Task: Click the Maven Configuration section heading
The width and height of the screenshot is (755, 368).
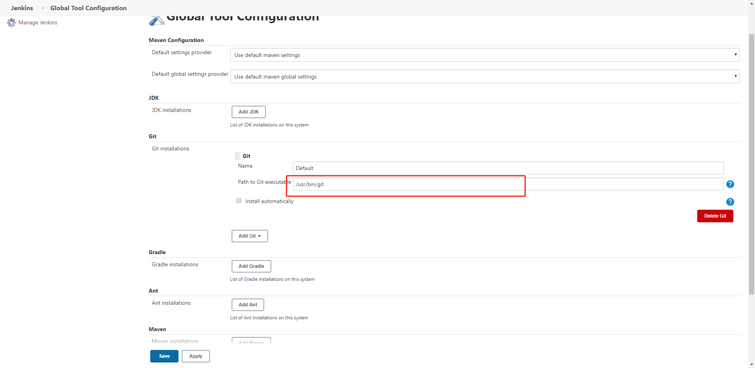Action: [x=176, y=40]
